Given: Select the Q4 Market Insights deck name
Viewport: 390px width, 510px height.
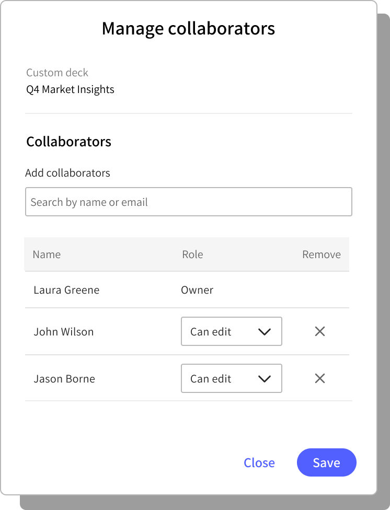Looking at the screenshot, I should point(70,89).
